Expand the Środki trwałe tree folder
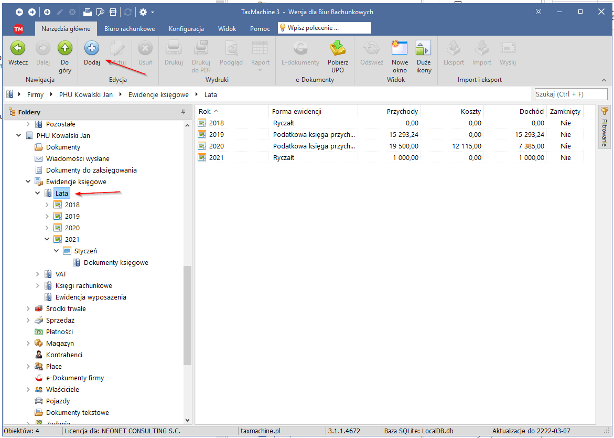 click(x=28, y=309)
